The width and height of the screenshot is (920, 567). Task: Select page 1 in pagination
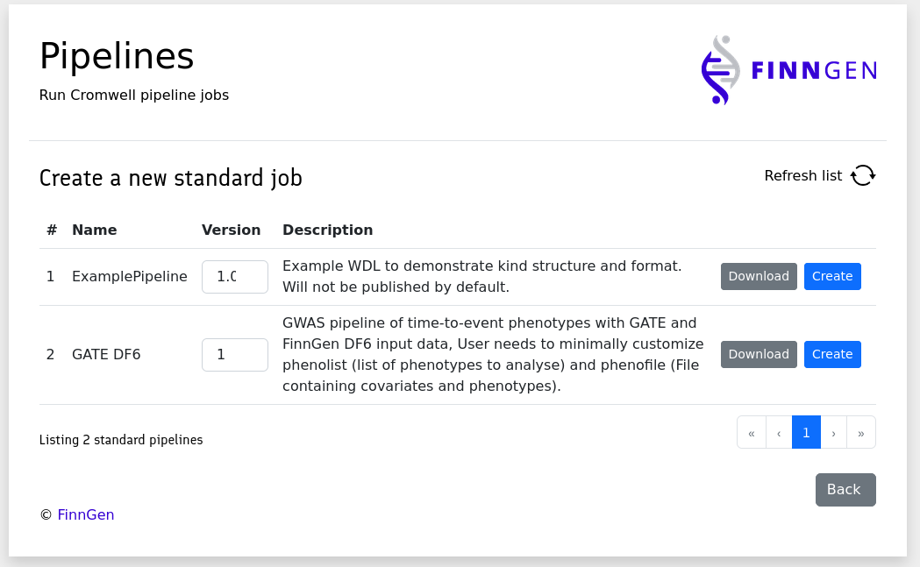pyautogui.click(x=806, y=432)
